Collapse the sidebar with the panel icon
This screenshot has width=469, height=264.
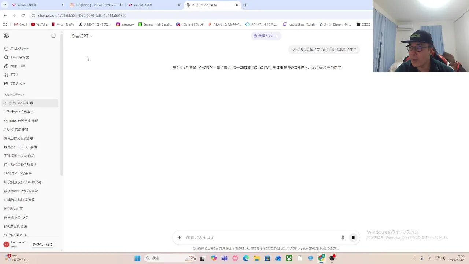click(53, 36)
